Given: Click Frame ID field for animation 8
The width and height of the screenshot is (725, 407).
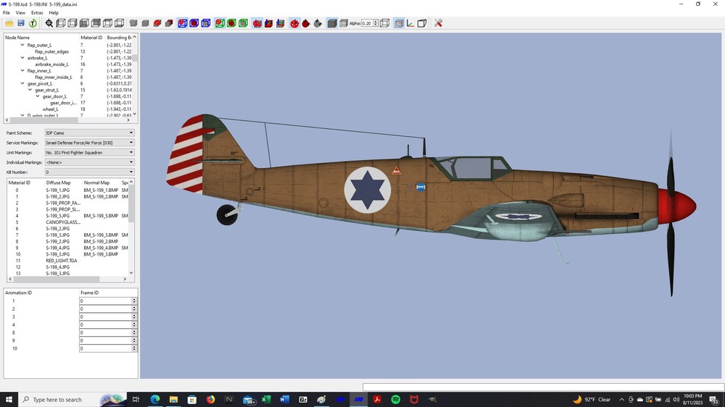Looking at the screenshot, I should coord(105,332).
